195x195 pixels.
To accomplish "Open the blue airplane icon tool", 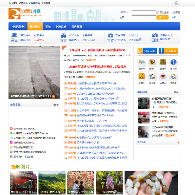I will (x=173, y=62).
